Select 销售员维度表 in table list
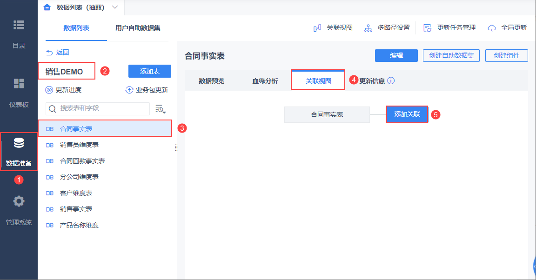 [x=79, y=145]
